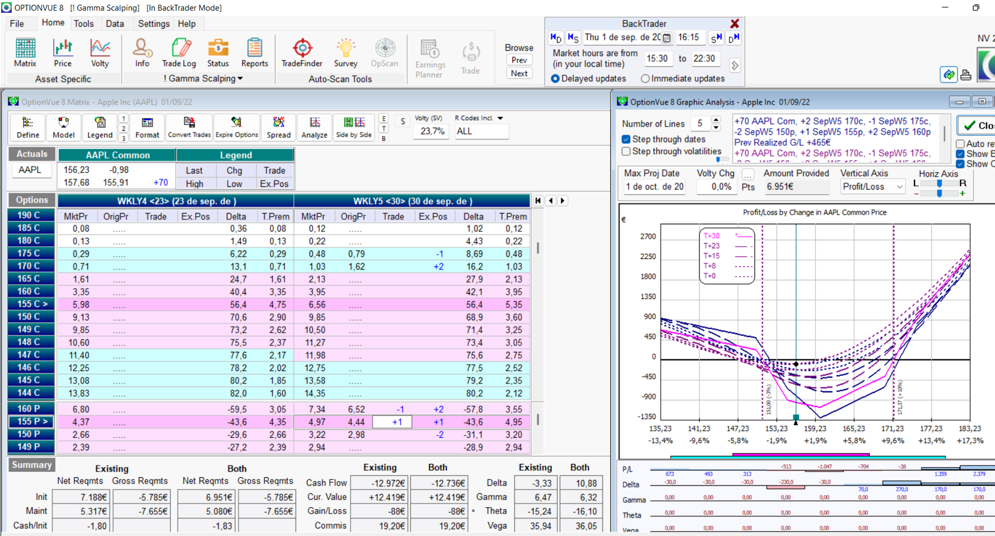Open the Legend tool in Matrix toolbar
The image size is (995, 536).
tap(100, 127)
